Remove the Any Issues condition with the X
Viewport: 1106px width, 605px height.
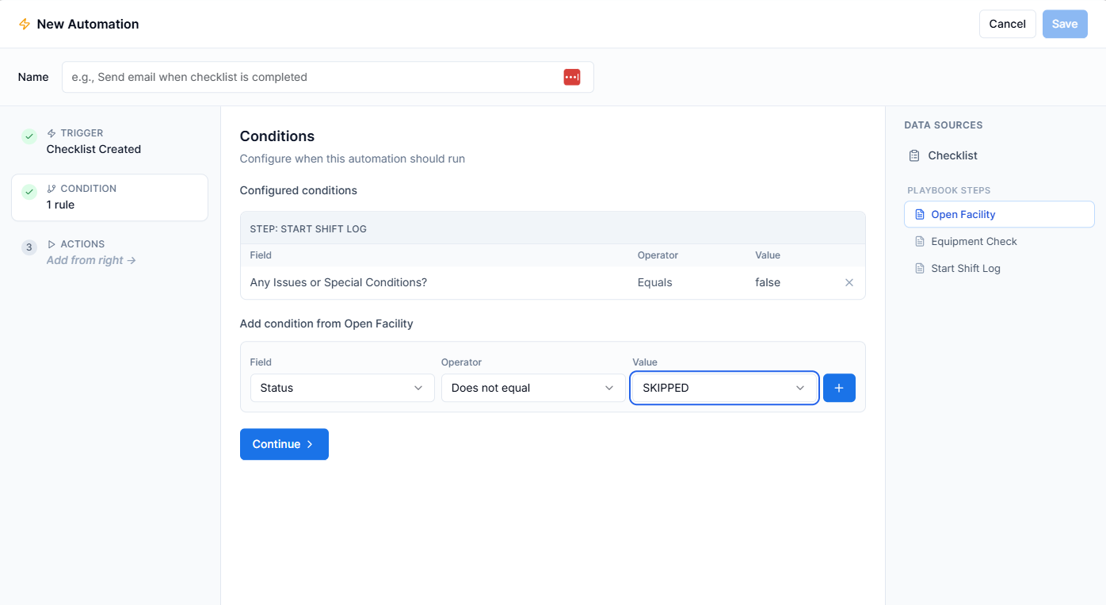(x=849, y=282)
